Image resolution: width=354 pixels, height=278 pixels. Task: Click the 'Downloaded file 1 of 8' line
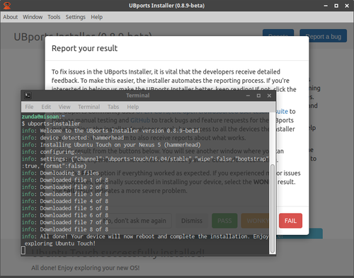coord(65,180)
